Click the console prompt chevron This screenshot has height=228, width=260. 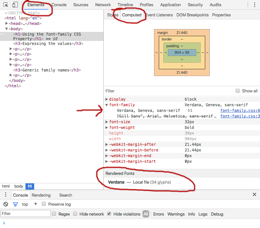(4, 223)
